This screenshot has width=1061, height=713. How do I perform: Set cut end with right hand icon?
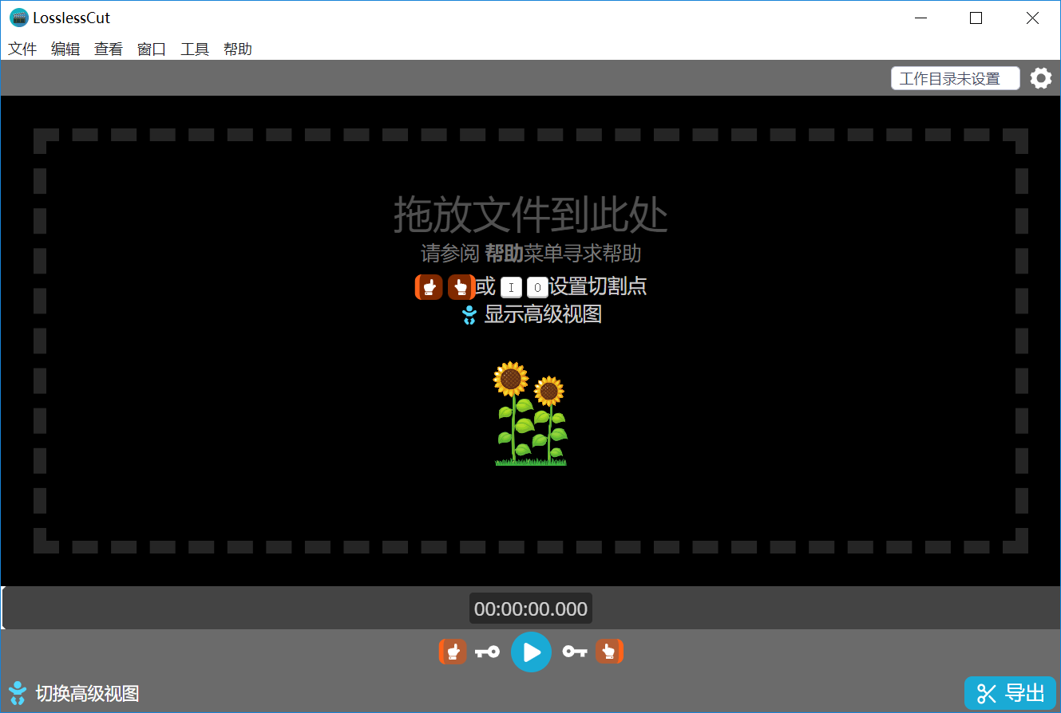[609, 652]
